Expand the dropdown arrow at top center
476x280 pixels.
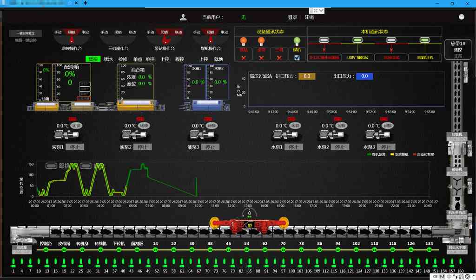(321, 10)
